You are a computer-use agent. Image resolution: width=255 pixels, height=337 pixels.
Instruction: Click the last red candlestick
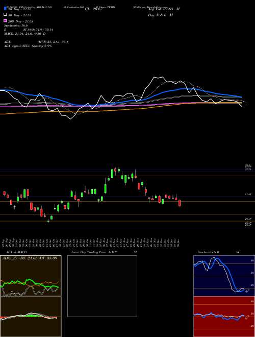point(180,203)
